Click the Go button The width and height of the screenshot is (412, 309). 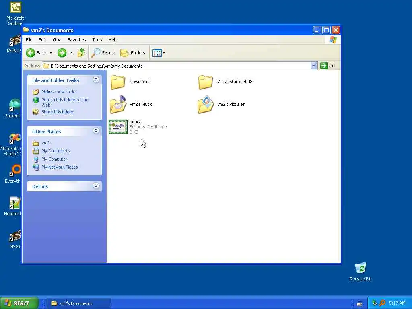pyautogui.click(x=328, y=66)
